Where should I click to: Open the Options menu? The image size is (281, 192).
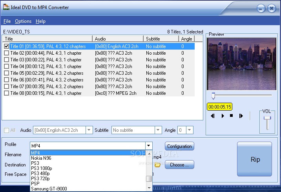tap(23, 21)
